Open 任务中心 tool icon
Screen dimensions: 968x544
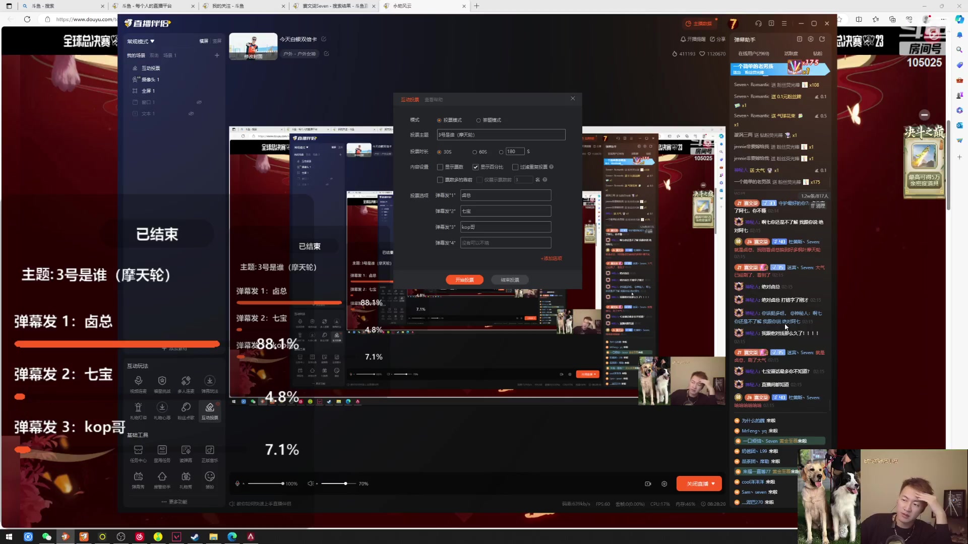[x=138, y=453]
